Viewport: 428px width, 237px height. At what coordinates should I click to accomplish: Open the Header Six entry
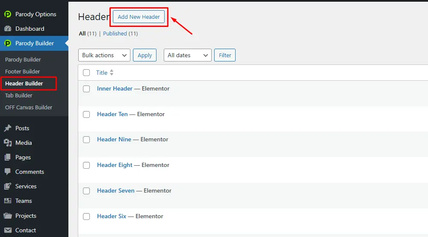(112, 216)
